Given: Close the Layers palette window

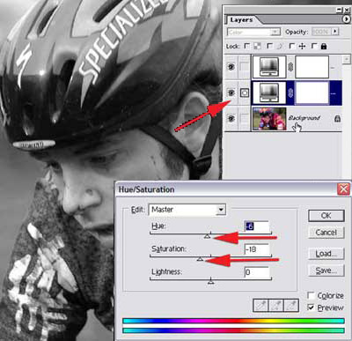Looking at the screenshot, I should click(x=347, y=10).
